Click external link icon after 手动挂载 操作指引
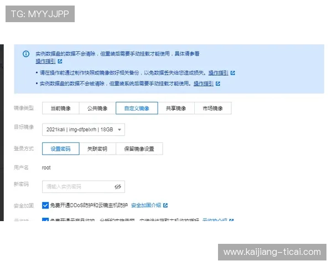This screenshot has height=266, width=332. click(x=218, y=84)
